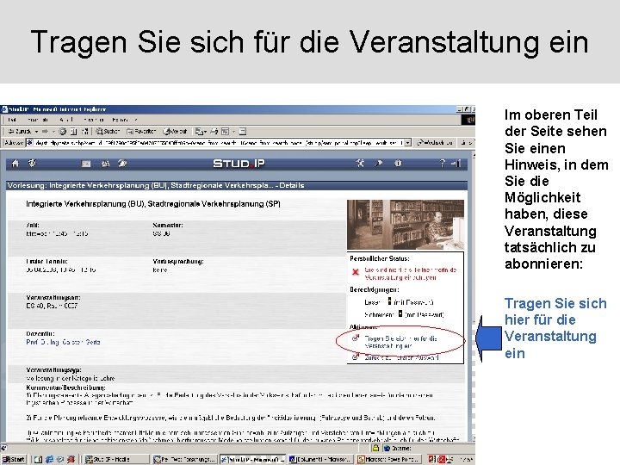Open the forward history dropdown arrow
The width and height of the screenshot is (620, 465).
click(53, 131)
